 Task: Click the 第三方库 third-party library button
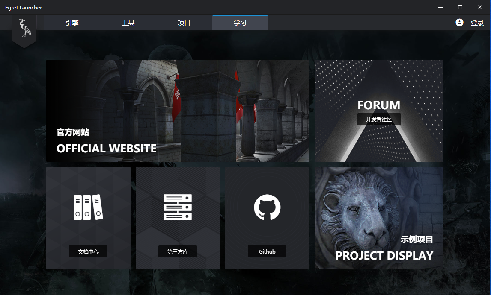pos(177,251)
